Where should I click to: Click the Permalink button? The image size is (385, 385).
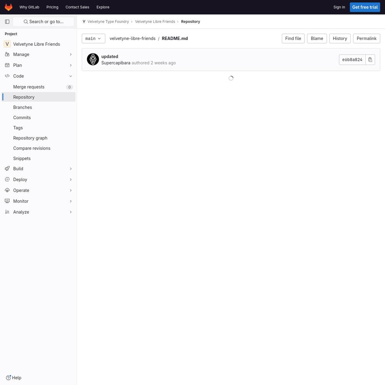click(x=367, y=38)
